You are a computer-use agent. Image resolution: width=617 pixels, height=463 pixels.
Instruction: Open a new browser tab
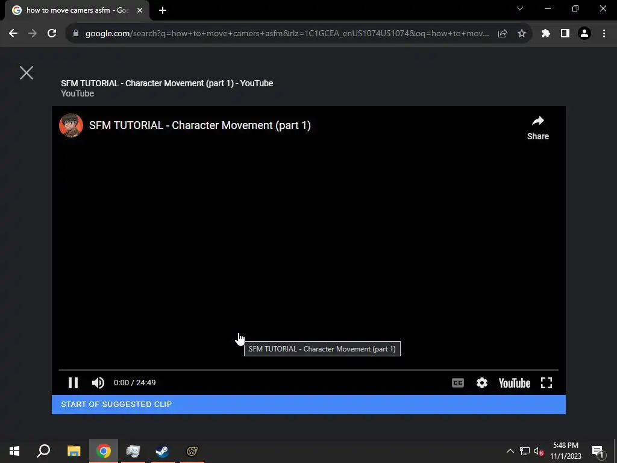[x=163, y=10]
